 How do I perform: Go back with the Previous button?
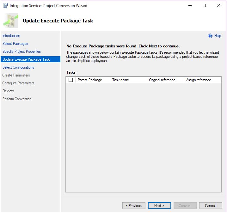(x=134, y=206)
